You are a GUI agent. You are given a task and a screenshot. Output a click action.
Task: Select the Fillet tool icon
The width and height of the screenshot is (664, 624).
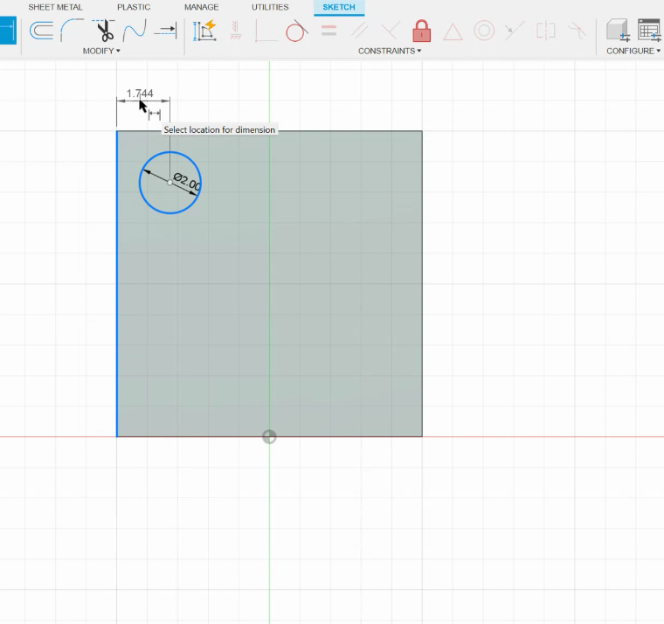(x=72, y=30)
